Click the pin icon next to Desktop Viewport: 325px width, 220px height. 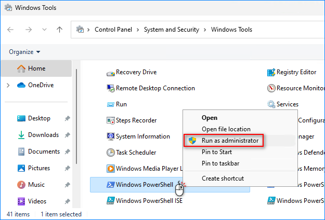[68, 118]
